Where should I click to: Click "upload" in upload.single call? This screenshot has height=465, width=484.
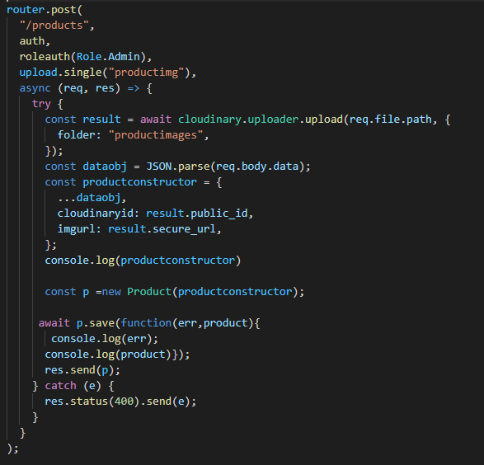point(38,73)
